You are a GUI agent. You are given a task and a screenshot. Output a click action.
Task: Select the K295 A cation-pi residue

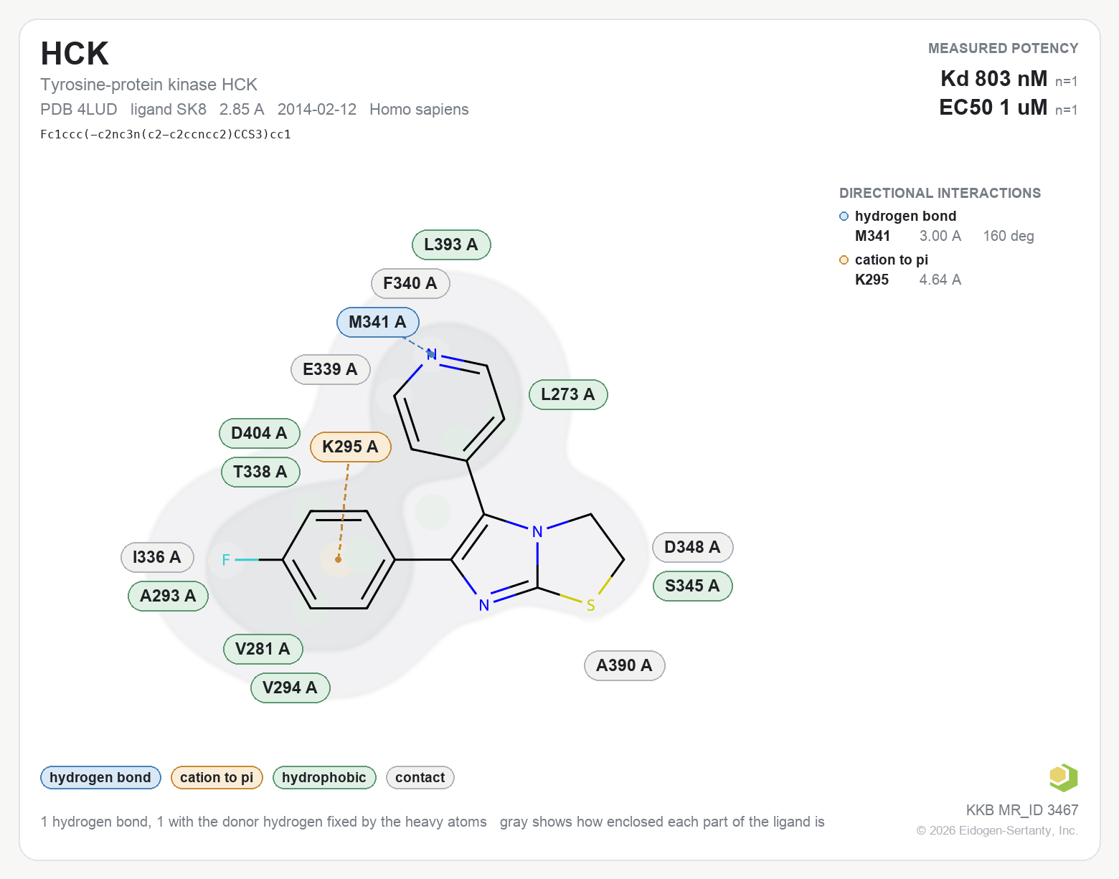(350, 447)
